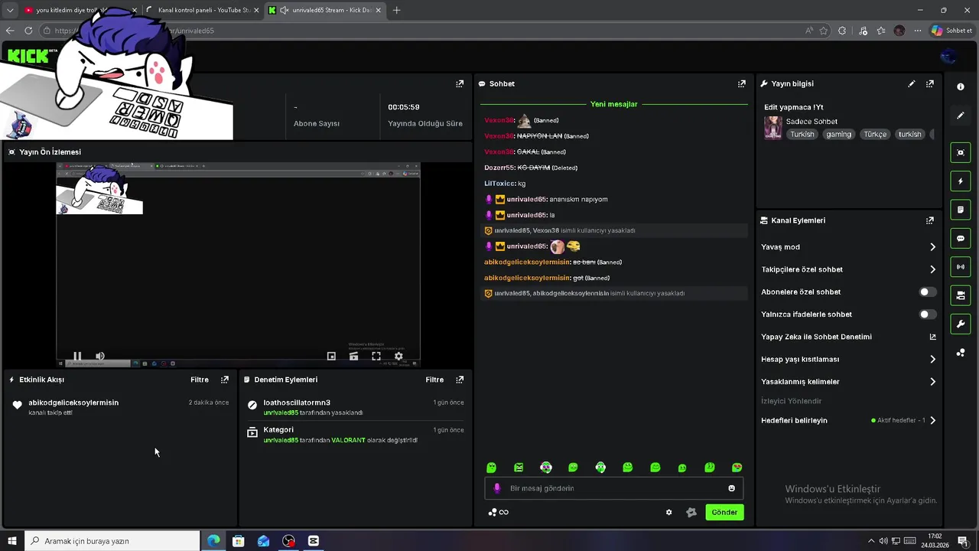The width and height of the screenshot is (979, 551).
Task: Select the unrivaled65 Stream Kick tab
Action: (x=325, y=10)
